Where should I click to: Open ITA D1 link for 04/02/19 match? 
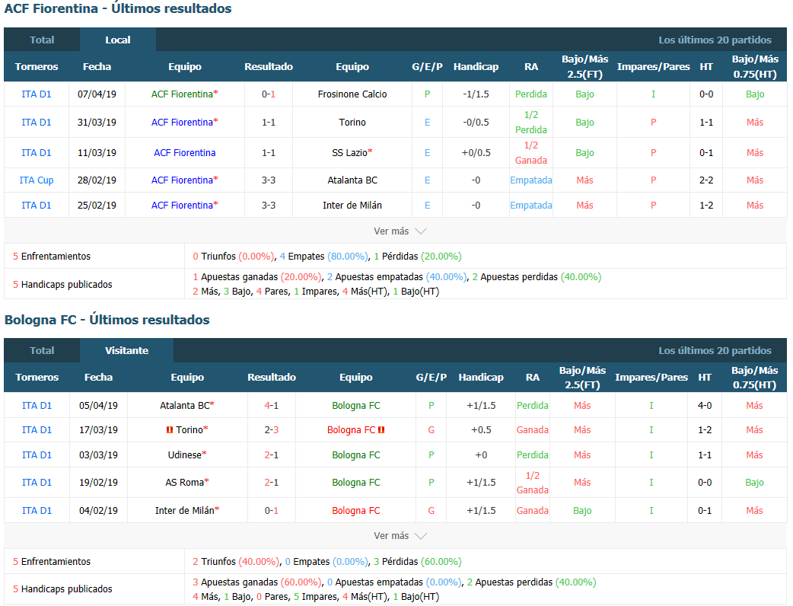click(x=37, y=511)
